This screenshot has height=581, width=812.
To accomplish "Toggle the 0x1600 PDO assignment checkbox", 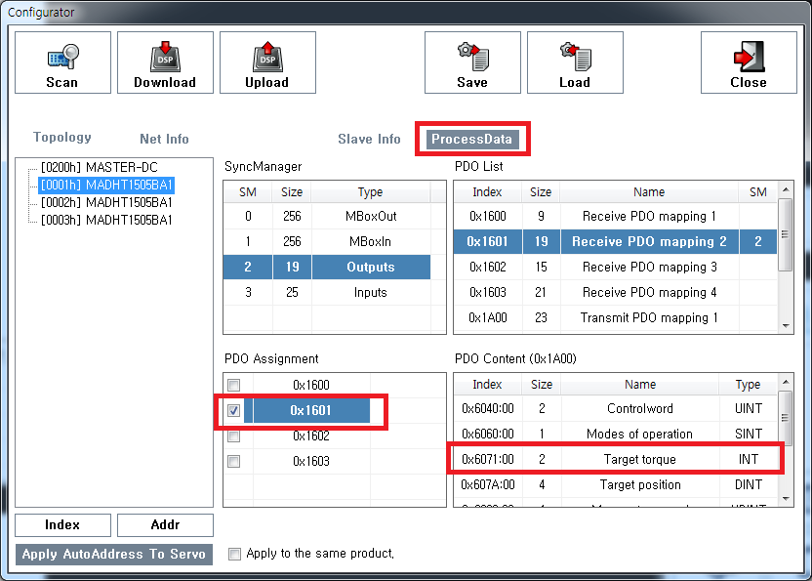I will pyautogui.click(x=233, y=386).
